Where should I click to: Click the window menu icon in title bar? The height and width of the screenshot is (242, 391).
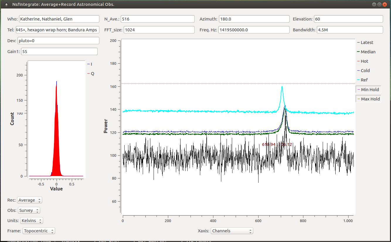click(6, 4)
